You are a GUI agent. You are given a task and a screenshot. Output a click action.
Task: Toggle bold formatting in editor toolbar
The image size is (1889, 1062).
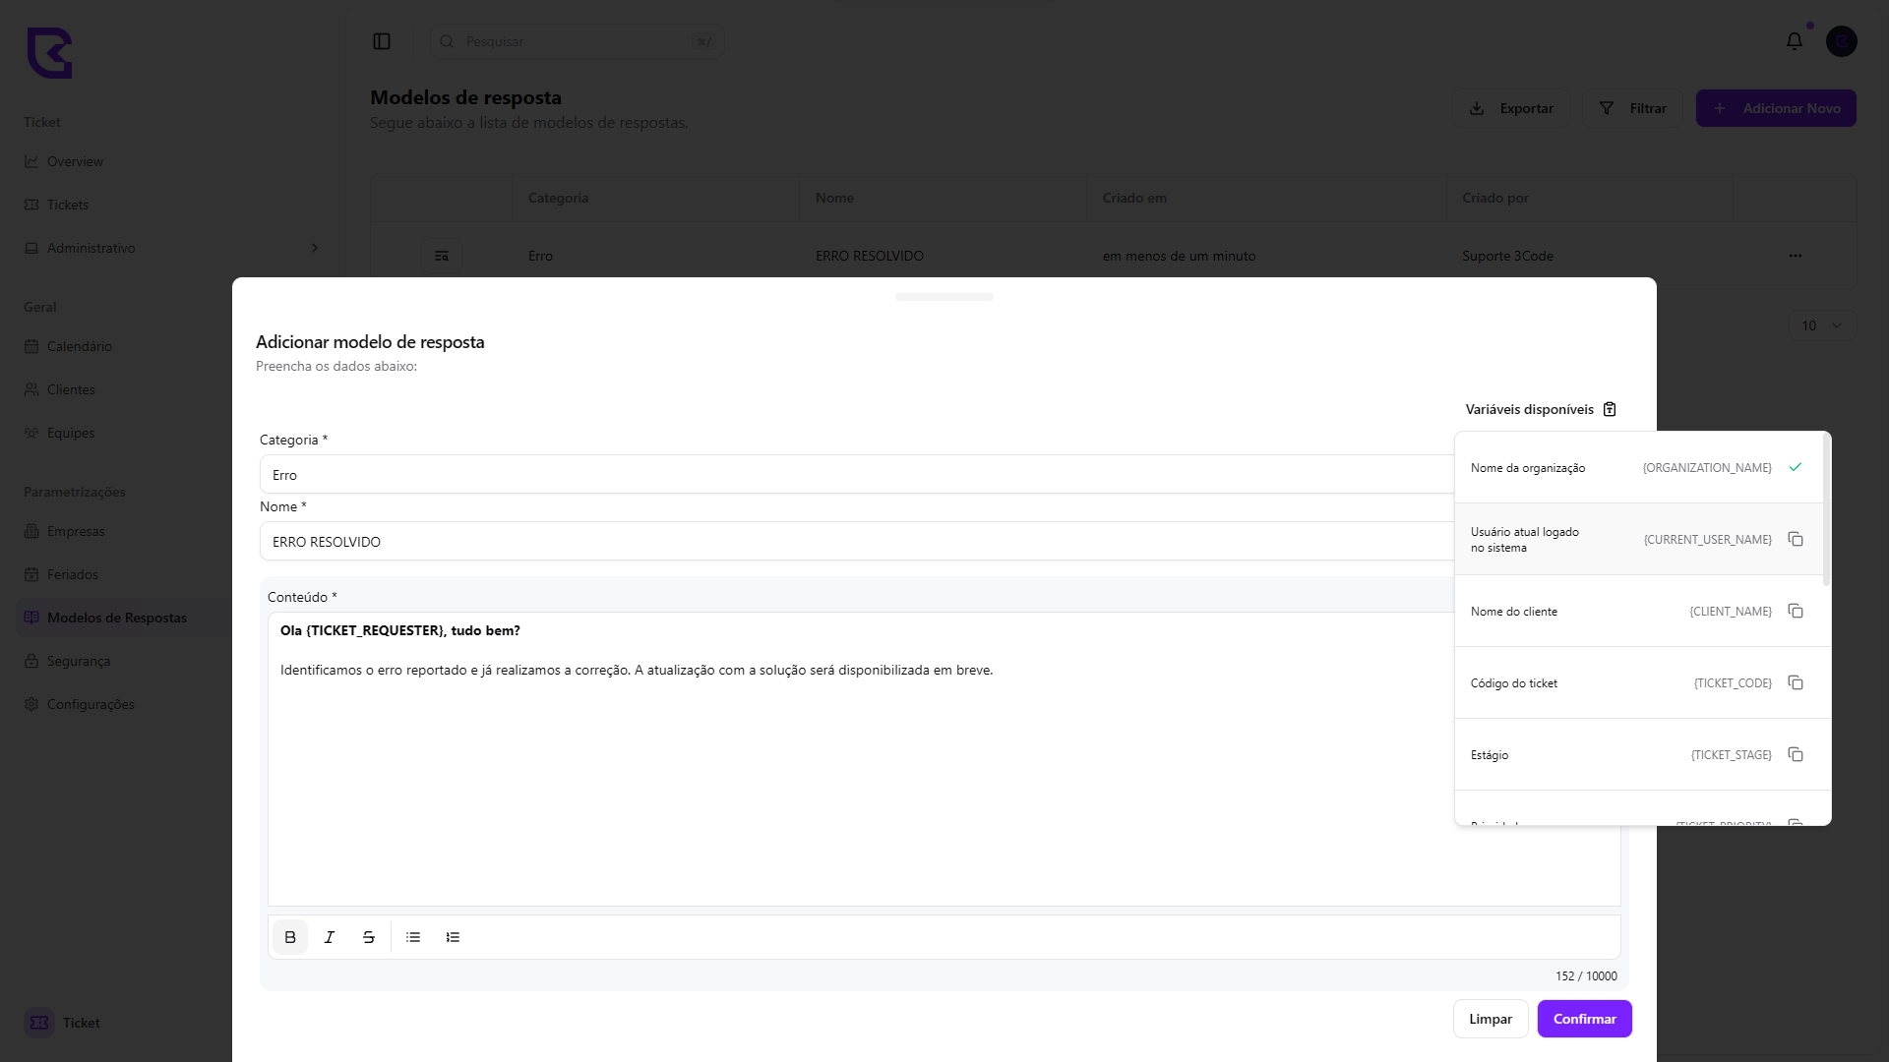[290, 937]
